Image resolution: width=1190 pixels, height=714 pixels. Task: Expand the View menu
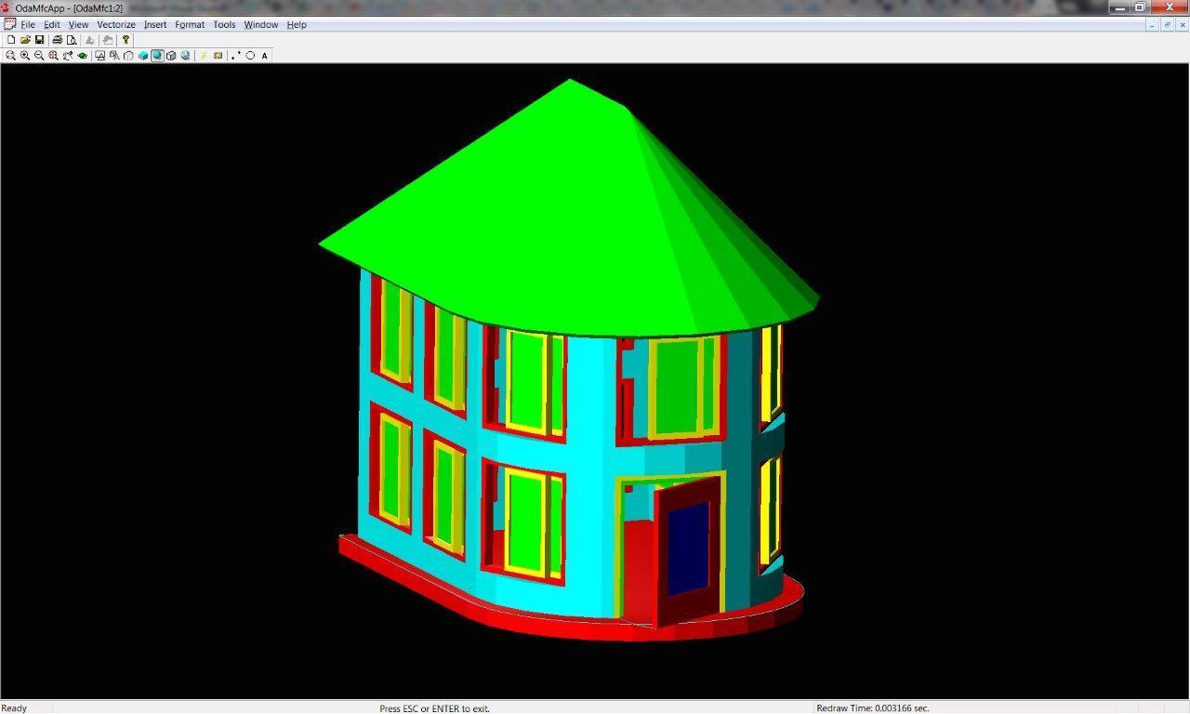click(79, 25)
